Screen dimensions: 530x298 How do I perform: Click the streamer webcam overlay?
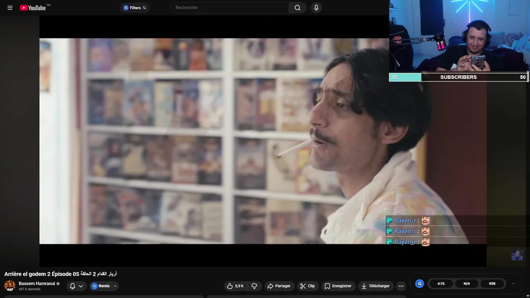point(460,36)
